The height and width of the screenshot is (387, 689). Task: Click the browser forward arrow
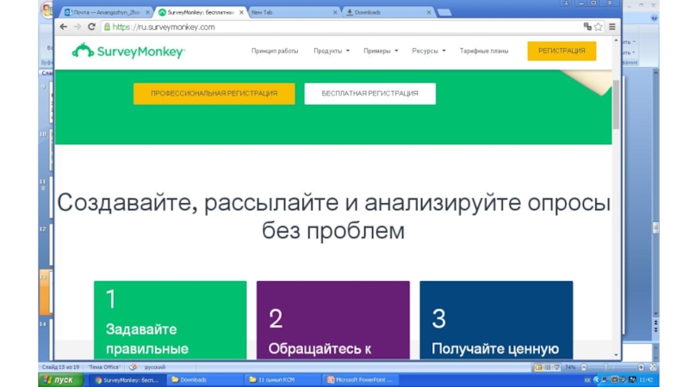tap(78, 27)
